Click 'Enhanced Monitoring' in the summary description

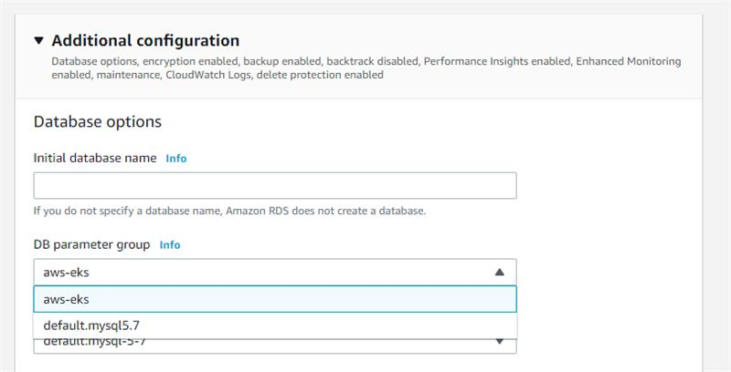[611, 61]
